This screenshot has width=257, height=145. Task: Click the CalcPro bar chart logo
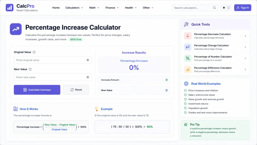pos(10,8)
